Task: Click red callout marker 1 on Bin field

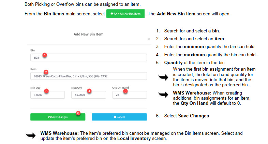Action: coord(45,55)
